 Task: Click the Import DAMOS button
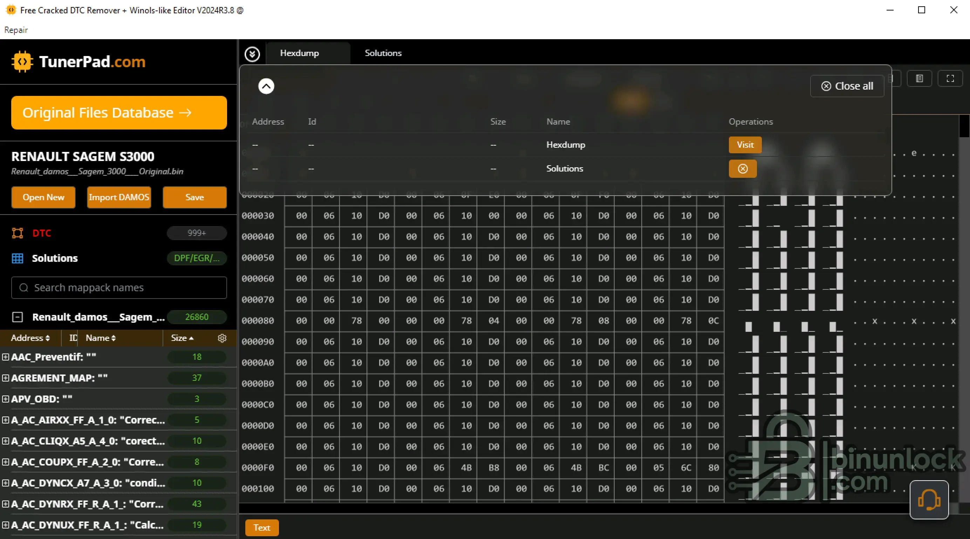click(119, 197)
